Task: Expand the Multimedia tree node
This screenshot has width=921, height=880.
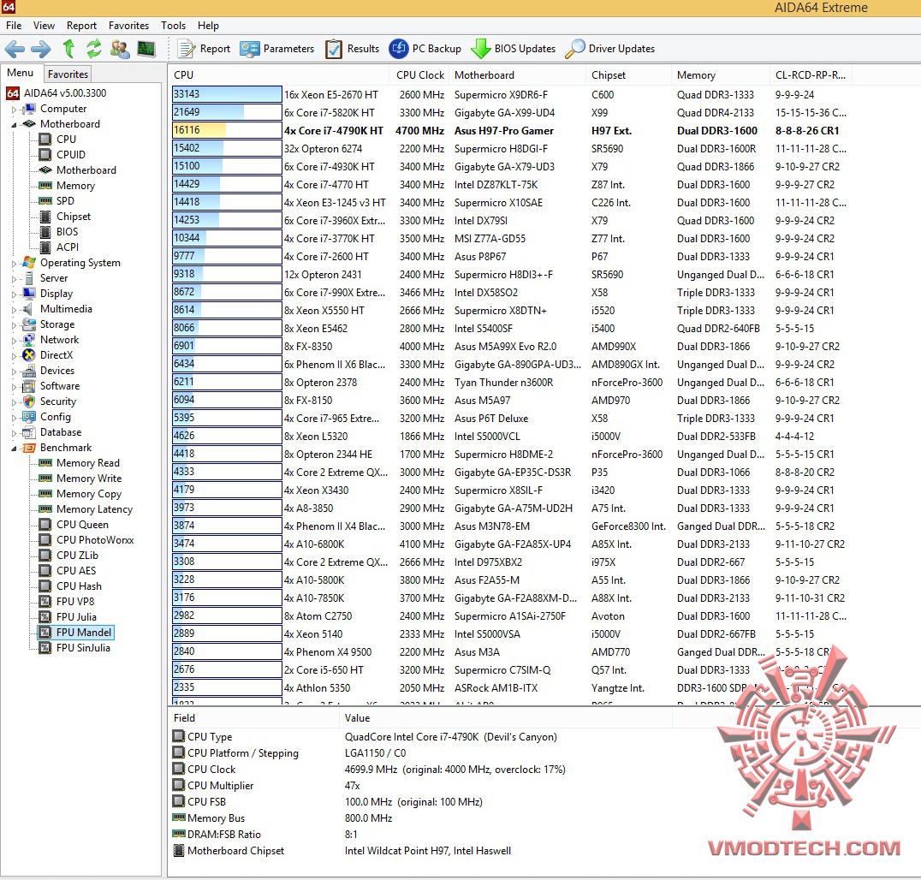Action: 14,310
